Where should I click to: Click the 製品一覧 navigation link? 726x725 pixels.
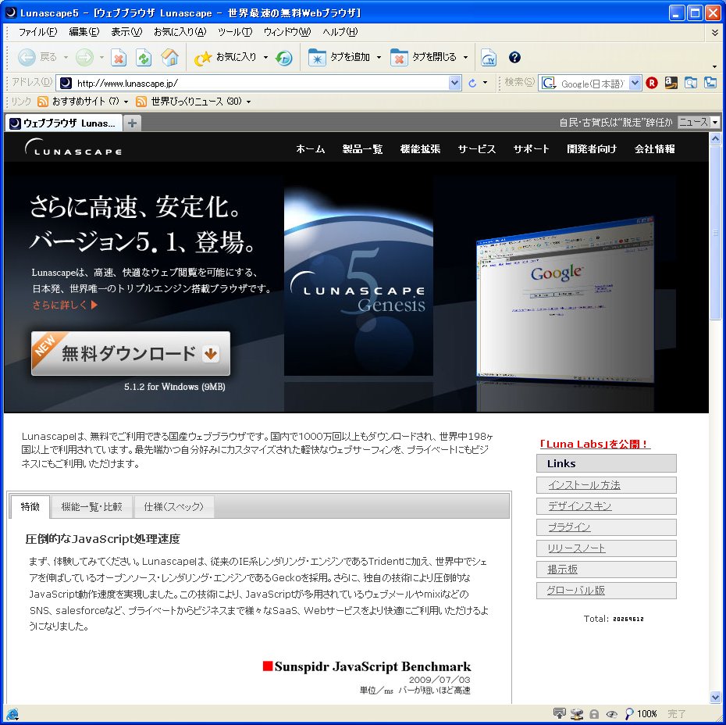click(x=362, y=148)
